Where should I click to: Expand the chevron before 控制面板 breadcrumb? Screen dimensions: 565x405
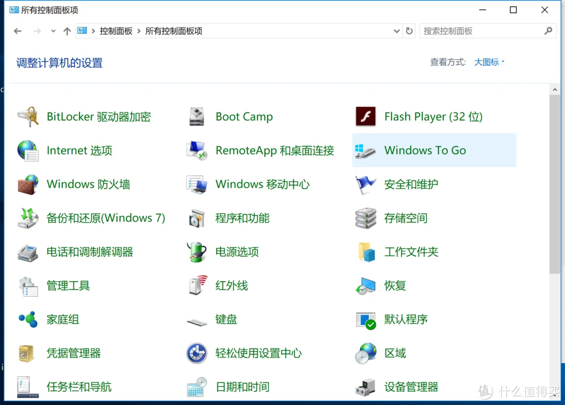(x=93, y=31)
